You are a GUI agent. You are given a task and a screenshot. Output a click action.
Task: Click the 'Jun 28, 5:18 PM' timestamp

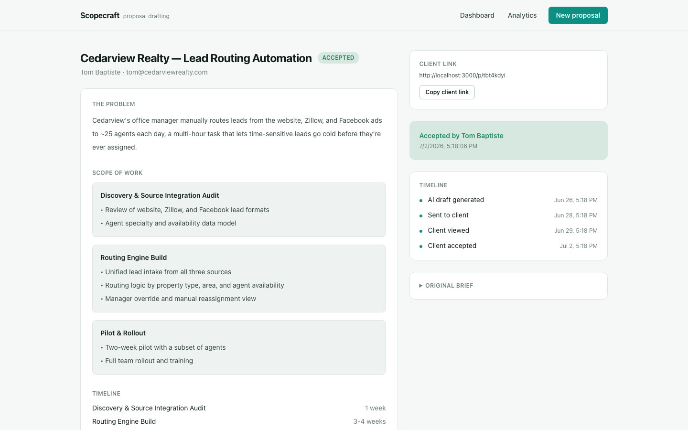(x=576, y=215)
